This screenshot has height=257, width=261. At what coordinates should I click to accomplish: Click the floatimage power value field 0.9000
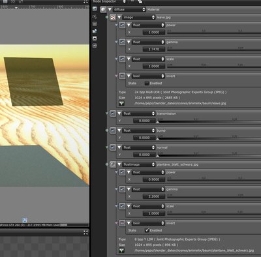154,179
